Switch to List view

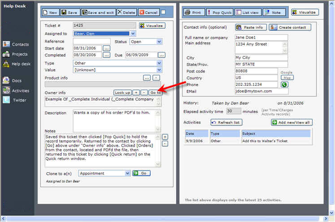(248, 13)
